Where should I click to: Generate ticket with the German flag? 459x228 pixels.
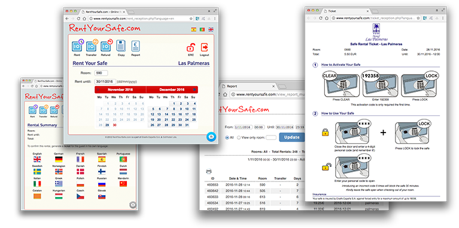click(59, 159)
